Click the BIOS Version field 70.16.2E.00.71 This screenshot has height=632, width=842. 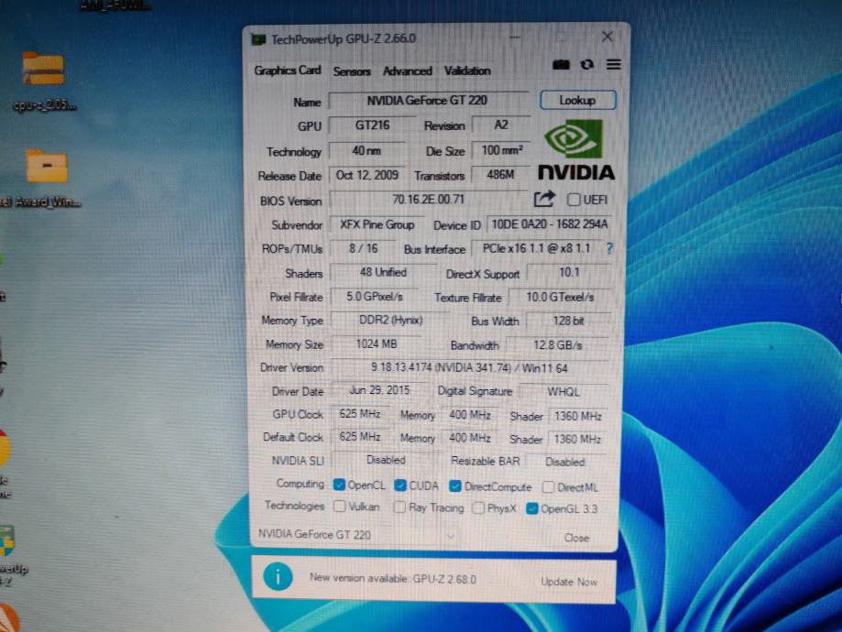pos(428,199)
